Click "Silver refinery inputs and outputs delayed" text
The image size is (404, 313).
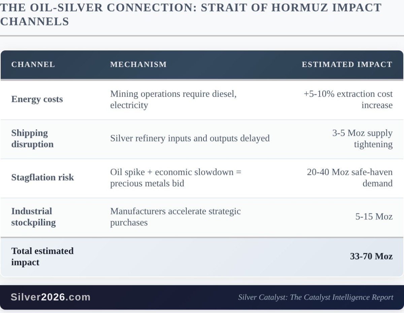[190, 138]
